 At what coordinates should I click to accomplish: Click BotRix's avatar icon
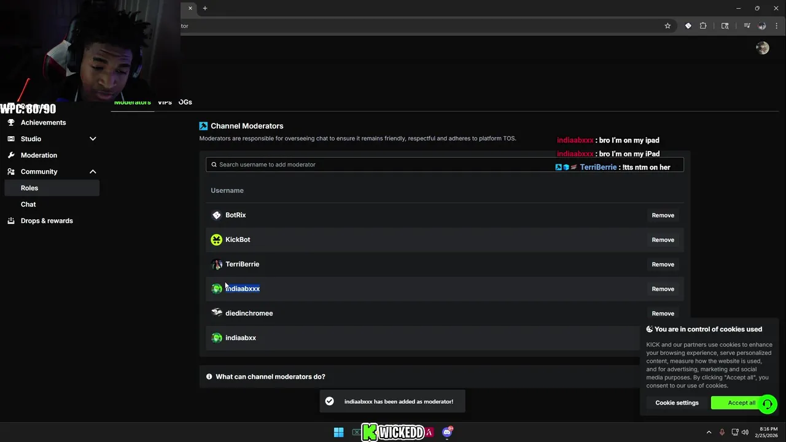click(216, 215)
